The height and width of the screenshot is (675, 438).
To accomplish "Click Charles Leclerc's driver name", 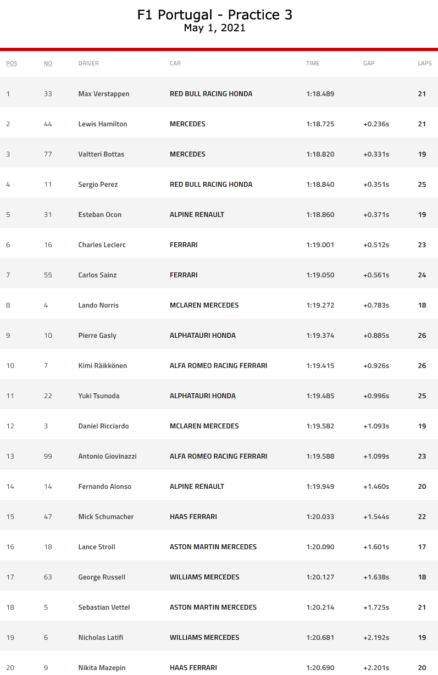I will tap(102, 245).
